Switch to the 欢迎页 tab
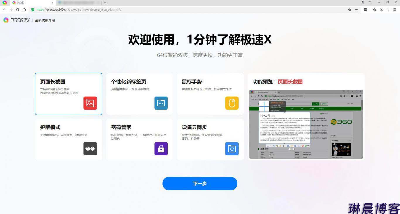The height and width of the screenshot is (214, 400). tap(32, 3)
